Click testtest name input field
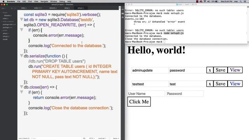The height and width of the screenshot is (140, 249). click(150, 84)
